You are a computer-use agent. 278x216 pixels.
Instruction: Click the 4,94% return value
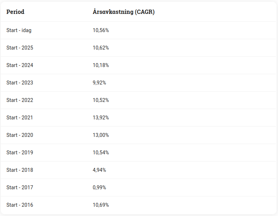coord(99,170)
